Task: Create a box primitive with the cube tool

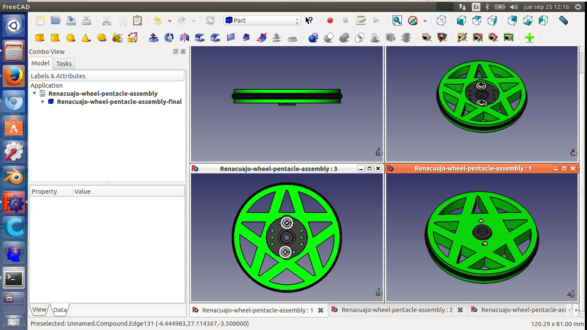Action: pyautogui.click(x=40, y=38)
